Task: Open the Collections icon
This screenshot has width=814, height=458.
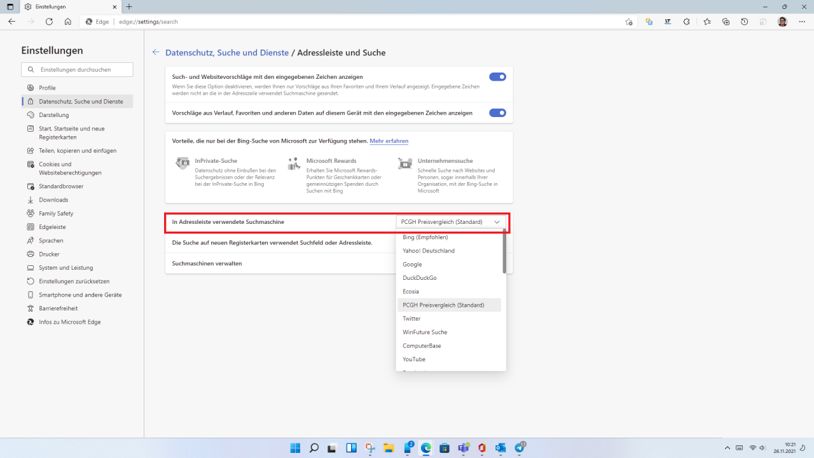Action: (x=726, y=22)
